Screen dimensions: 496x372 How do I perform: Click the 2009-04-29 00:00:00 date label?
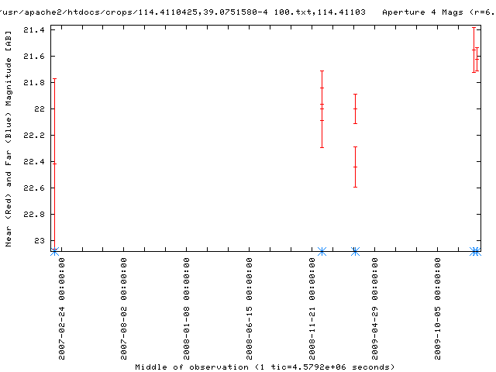pyautogui.click(x=375, y=308)
